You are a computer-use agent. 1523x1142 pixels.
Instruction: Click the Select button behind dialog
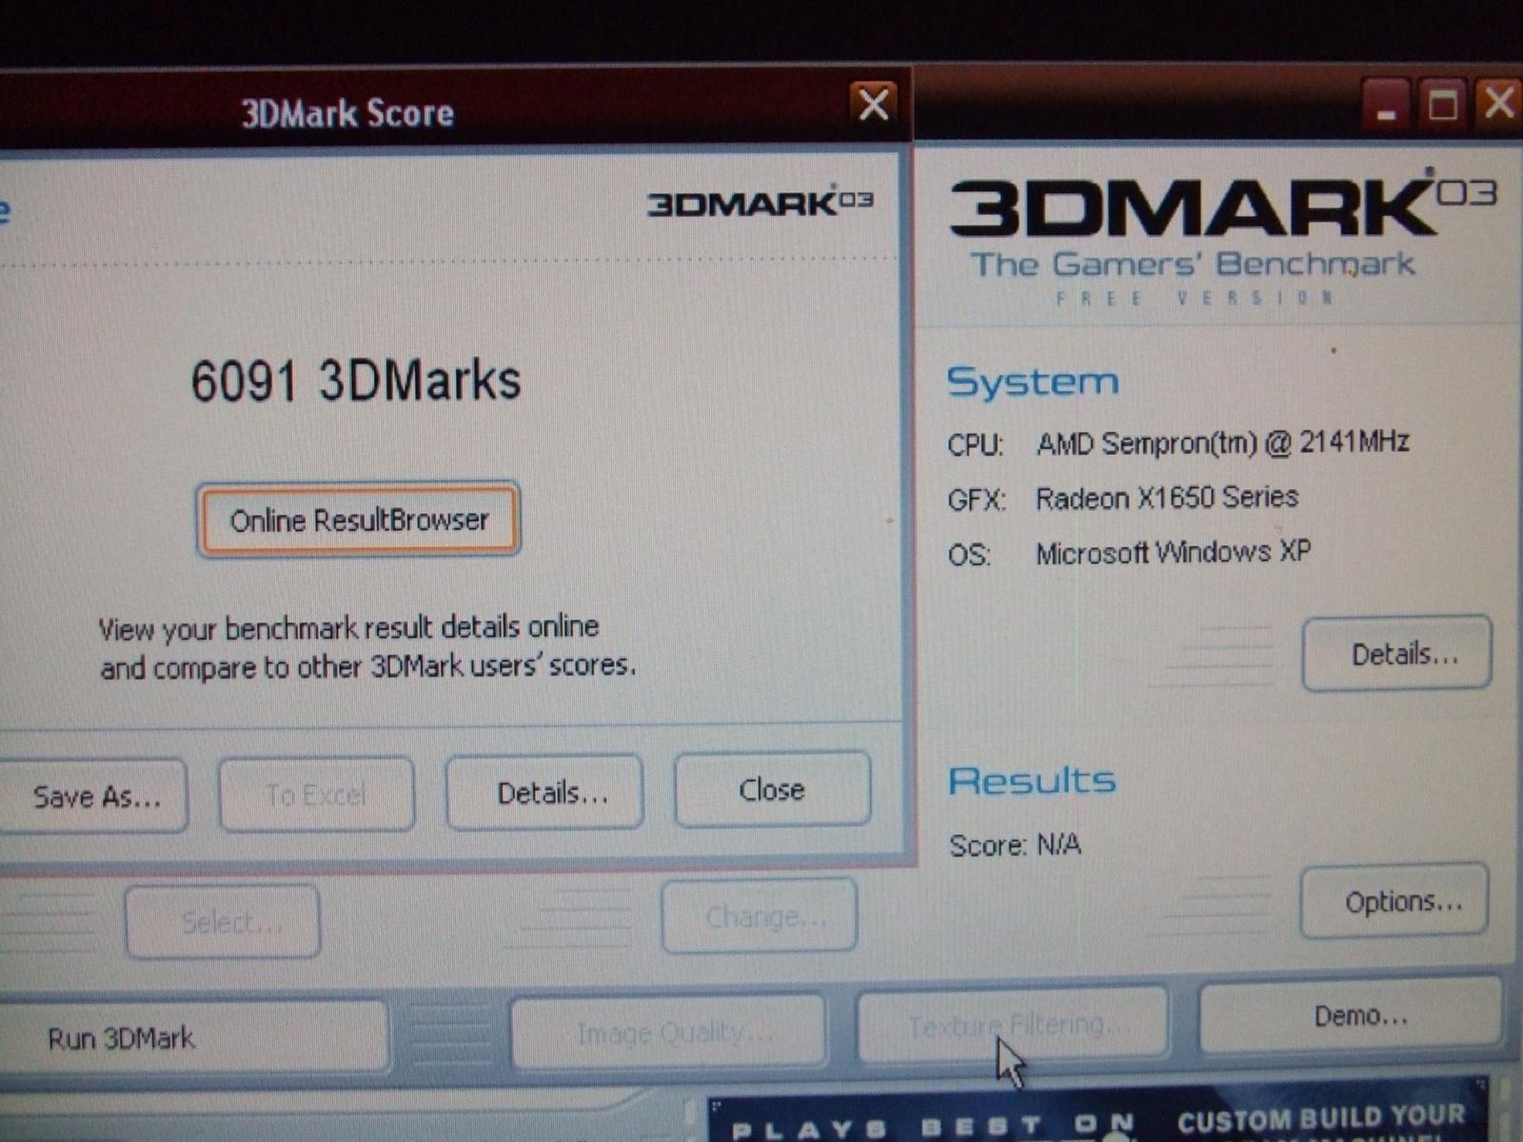pyautogui.click(x=223, y=921)
